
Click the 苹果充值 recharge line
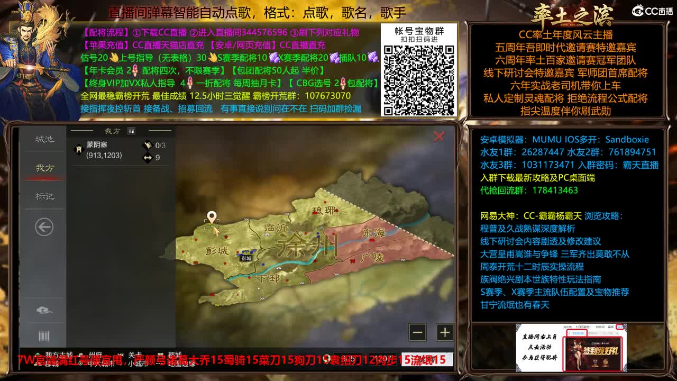204,45
